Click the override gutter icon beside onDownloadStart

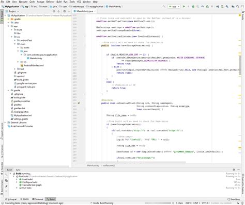tap(79, 103)
